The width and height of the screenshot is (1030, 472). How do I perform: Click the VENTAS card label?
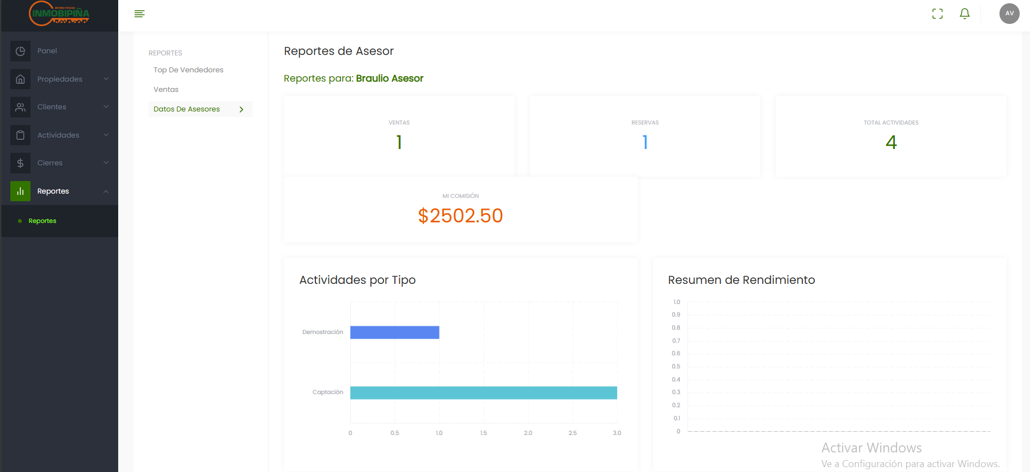coord(399,123)
